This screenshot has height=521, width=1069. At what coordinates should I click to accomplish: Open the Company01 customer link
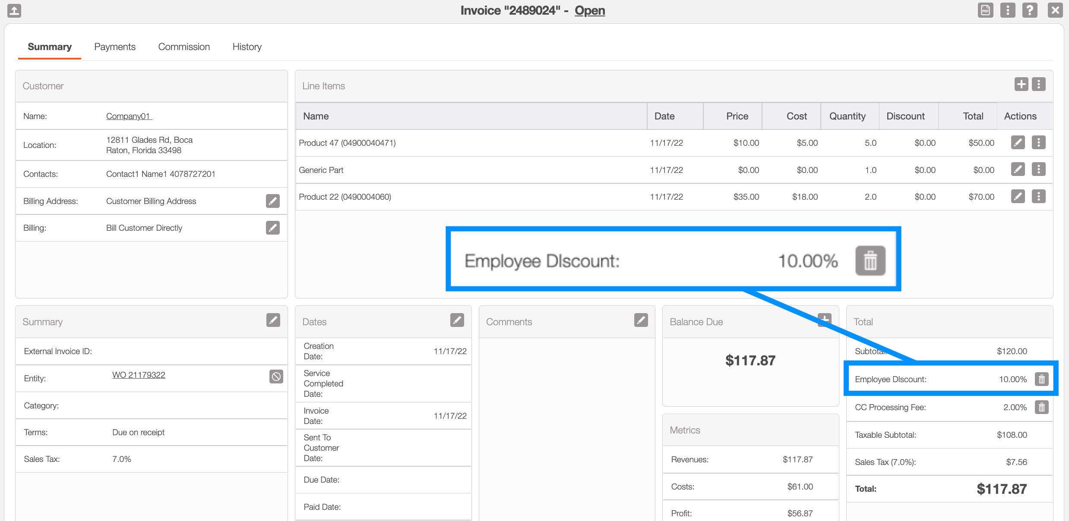point(129,116)
